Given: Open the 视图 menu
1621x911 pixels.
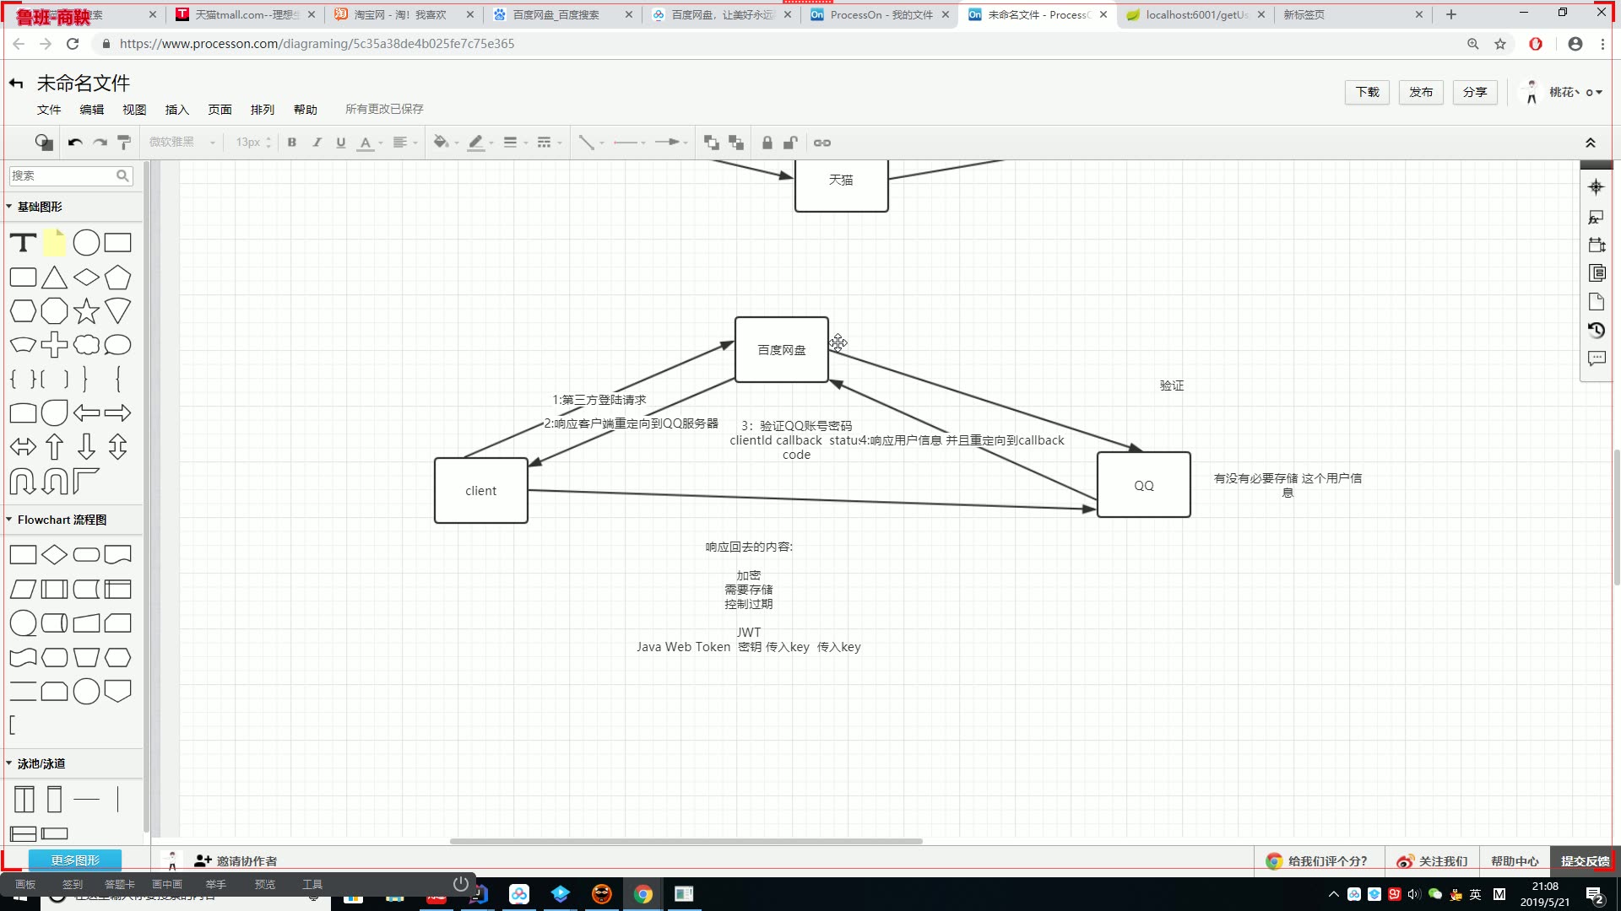Looking at the screenshot, I should pos(134,110).
